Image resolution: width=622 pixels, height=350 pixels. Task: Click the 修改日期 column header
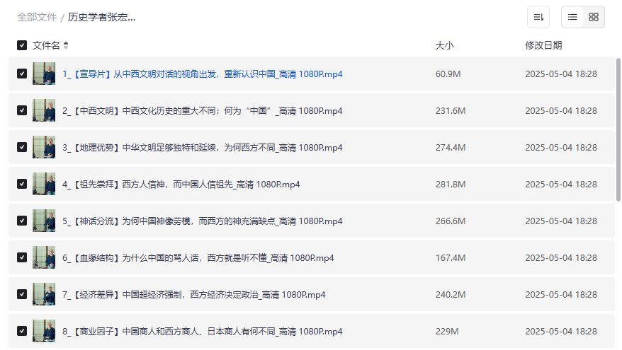[543, 45]
